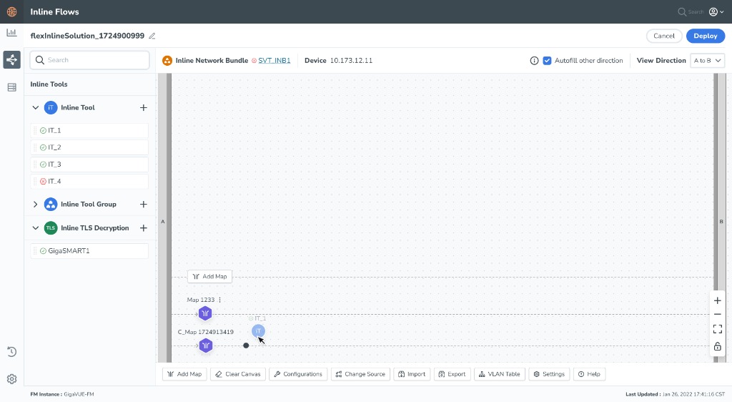Open VLAN Table from toolbar

(x=500, y=374)
